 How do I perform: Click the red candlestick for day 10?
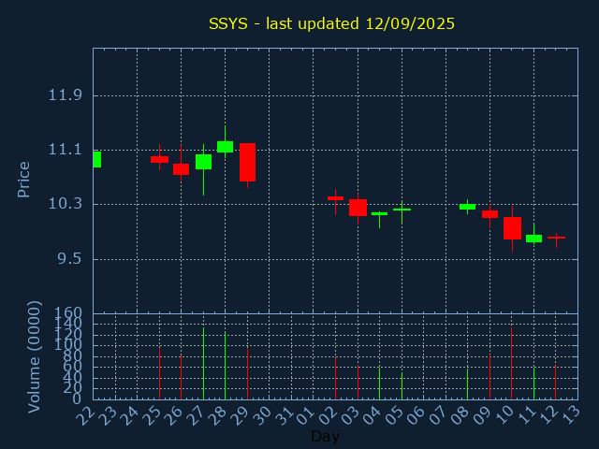pyautogui.click(x=512, y=228)
